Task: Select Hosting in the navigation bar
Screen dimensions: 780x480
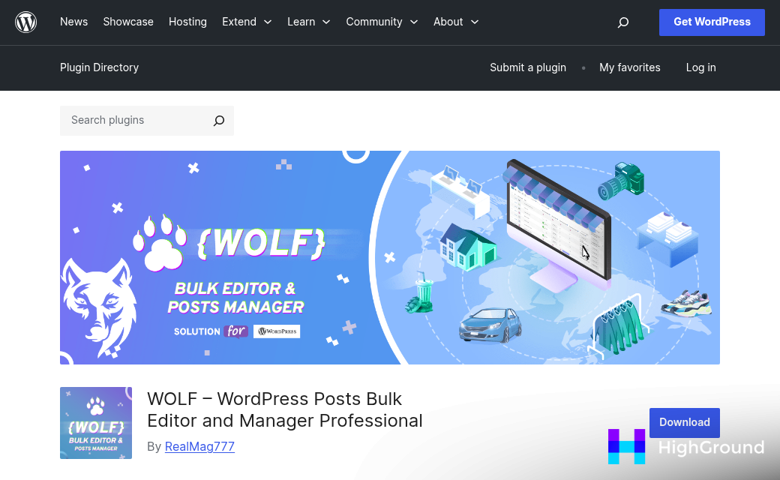Action: click(187, 22)
